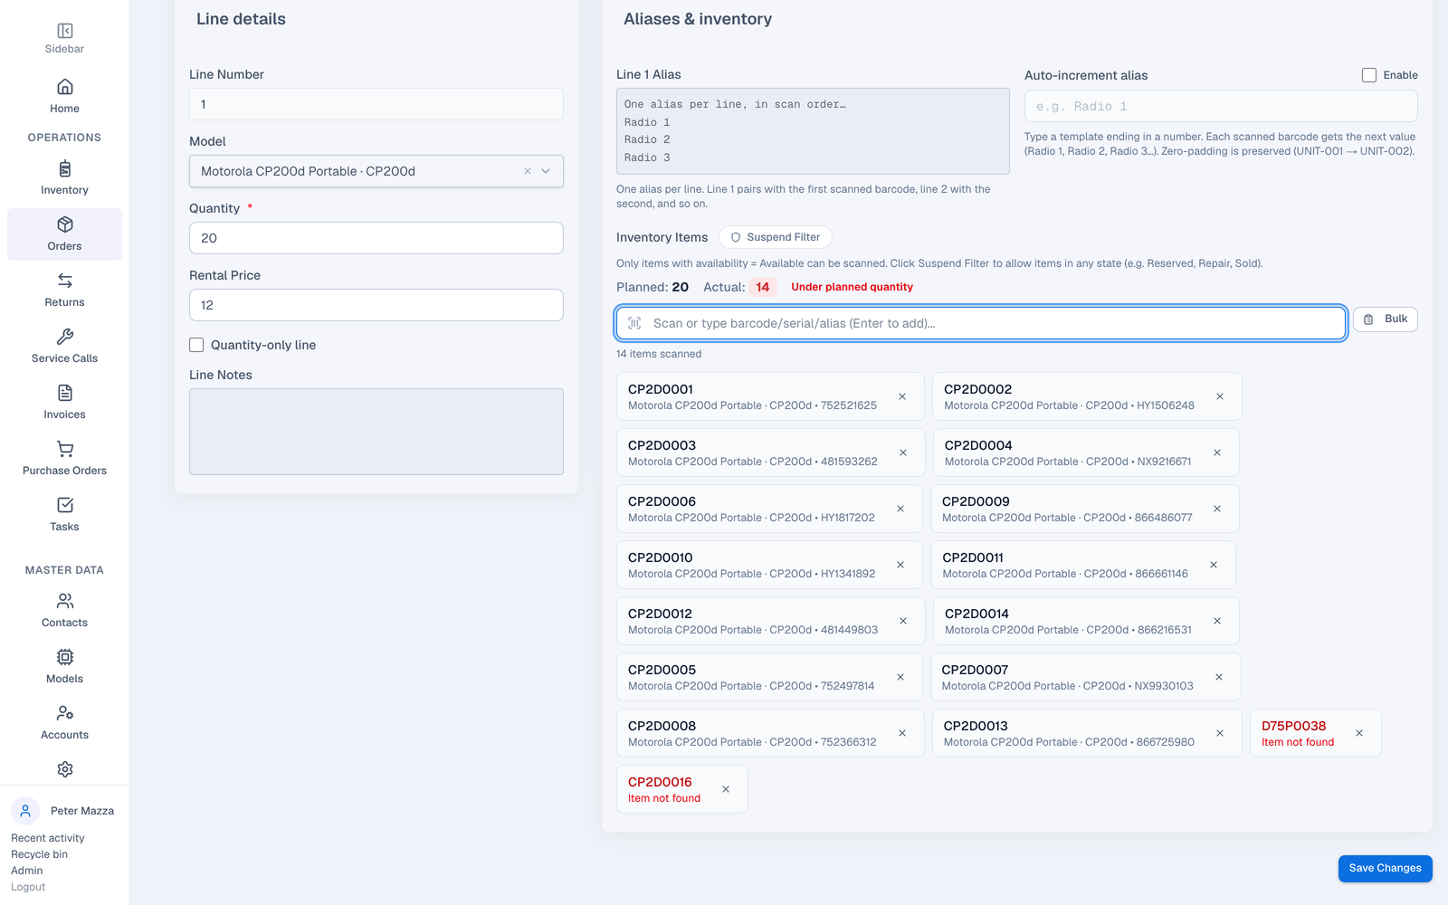
Task: Open Models master data
Action: pyautogui.click(x=64, y=667)
